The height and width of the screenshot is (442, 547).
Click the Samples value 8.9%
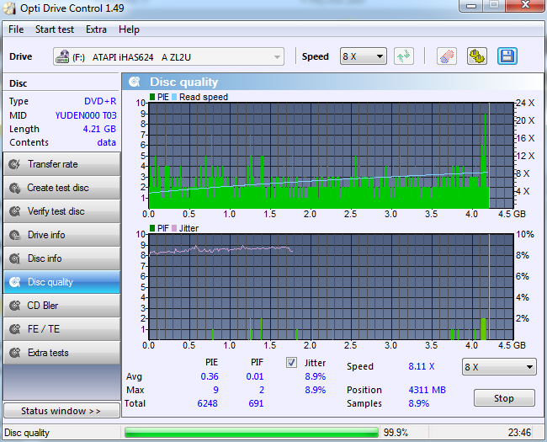418,403
